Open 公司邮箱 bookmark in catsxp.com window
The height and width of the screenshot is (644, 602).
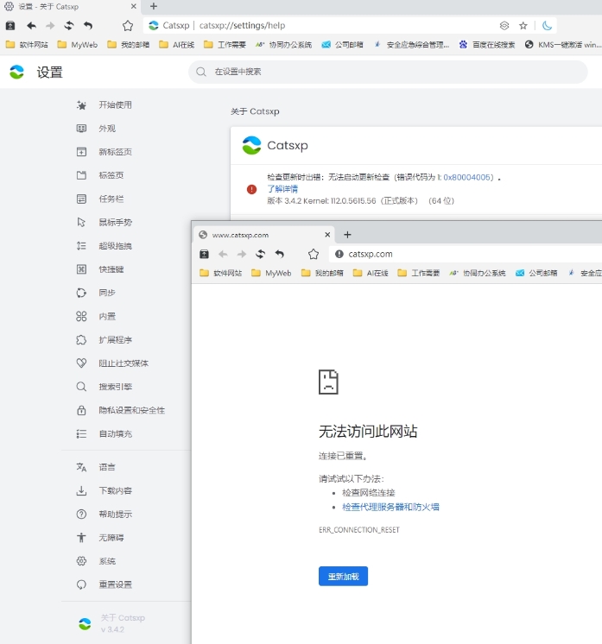[x=536, y=273]
